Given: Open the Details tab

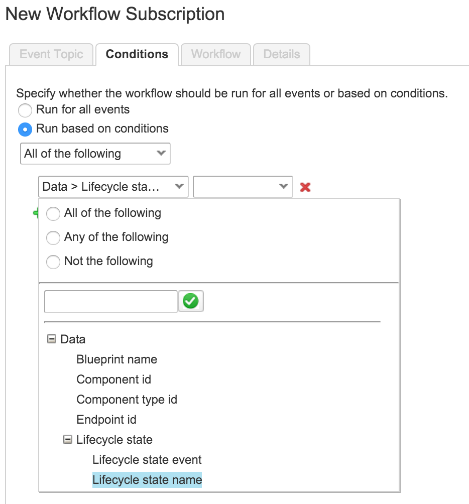Looking at the screenshot, I should coord(281,54).
